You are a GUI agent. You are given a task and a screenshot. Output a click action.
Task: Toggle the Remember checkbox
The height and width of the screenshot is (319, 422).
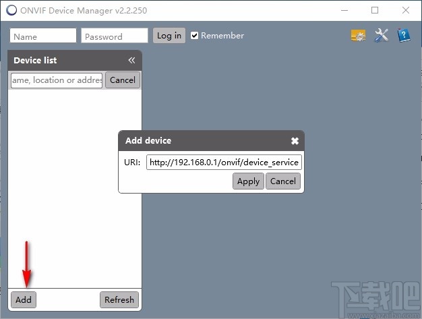point(194,36)
